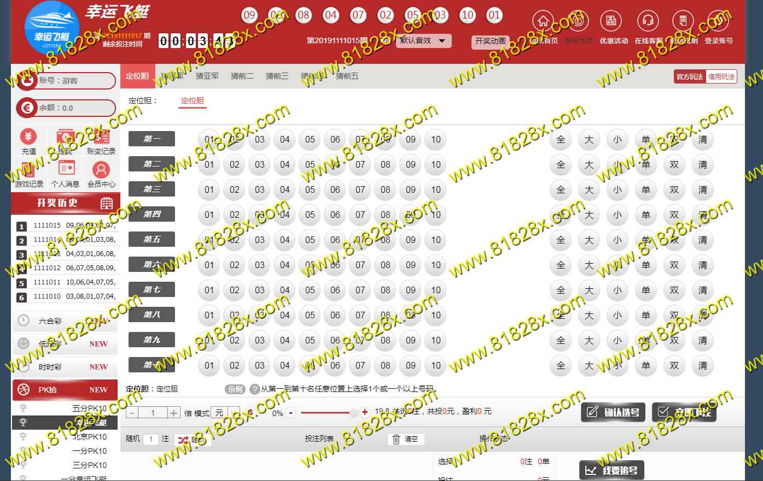Switch to the 猜亚军 tab
Screen dimensions: 763x481
[x=207, y=76]
